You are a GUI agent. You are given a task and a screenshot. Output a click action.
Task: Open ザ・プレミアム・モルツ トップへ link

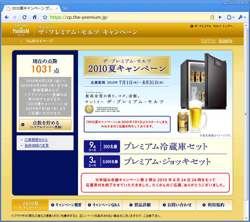(211, 26)
